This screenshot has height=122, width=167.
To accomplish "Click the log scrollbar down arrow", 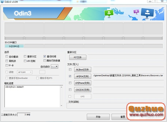I will click(61, 105).
